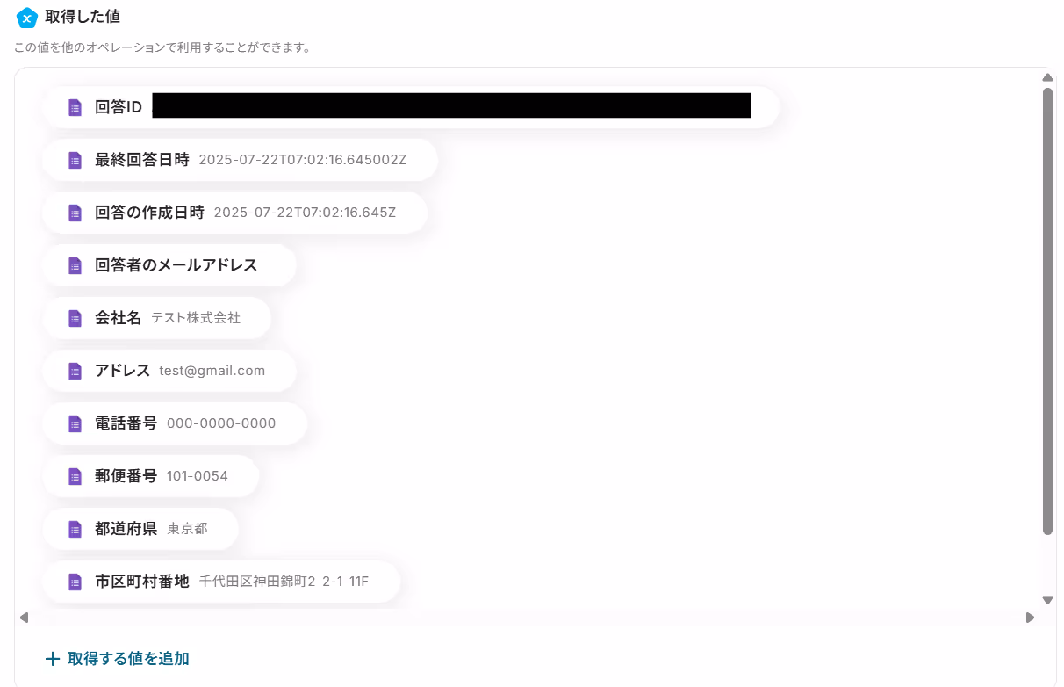Click the vertical scrollbar thumb
The height and width of the screenshot is (687, 1064).
[x=1047, y=311]
